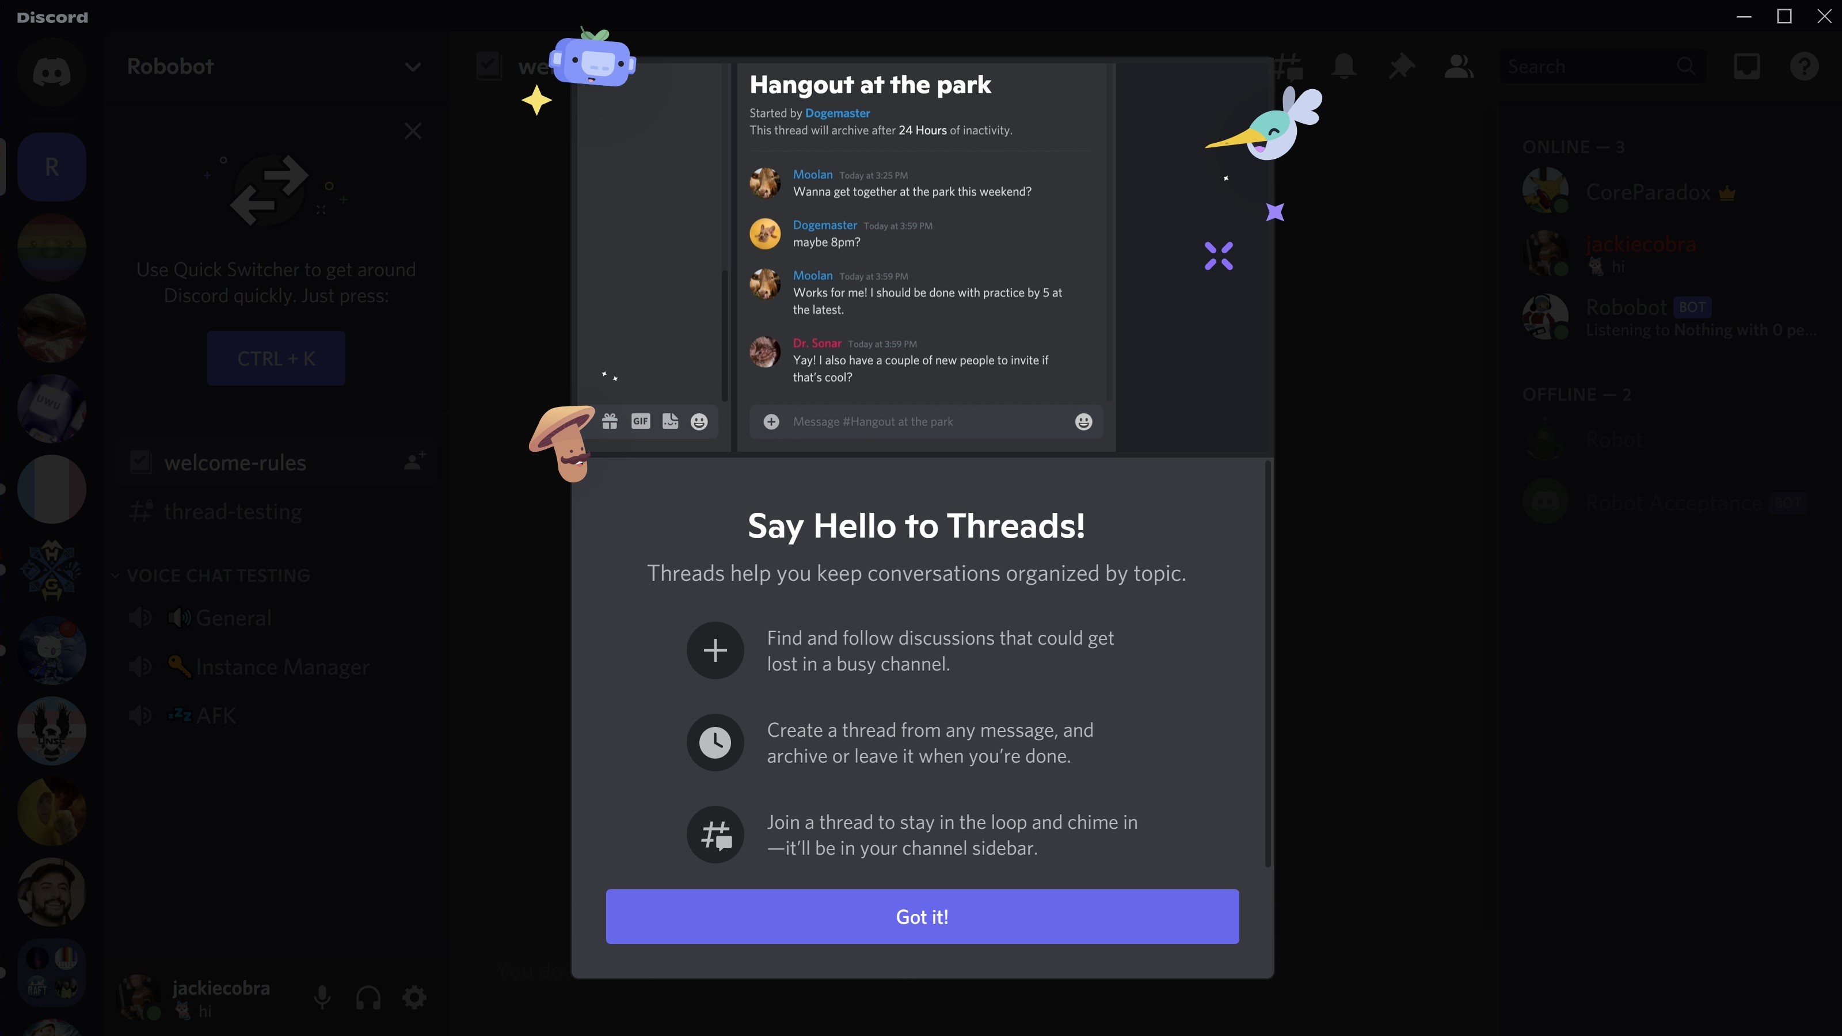Open user settings for jackiecobra
This screenshot has width=1842, height=1036.
point(416,999)
